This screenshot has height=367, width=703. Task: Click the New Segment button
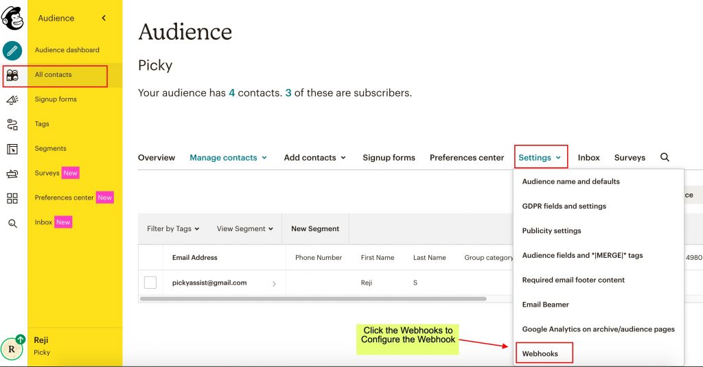315,229
